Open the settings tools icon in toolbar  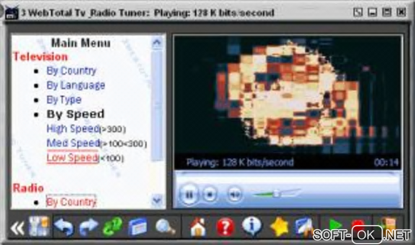(x=39, y=226)
